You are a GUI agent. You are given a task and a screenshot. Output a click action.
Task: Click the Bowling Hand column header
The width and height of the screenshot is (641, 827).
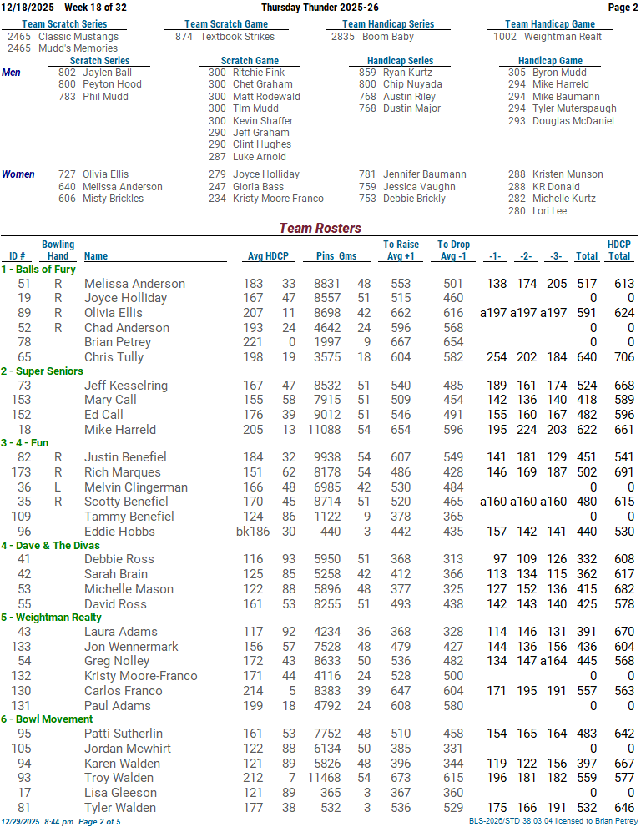[58, 250]
